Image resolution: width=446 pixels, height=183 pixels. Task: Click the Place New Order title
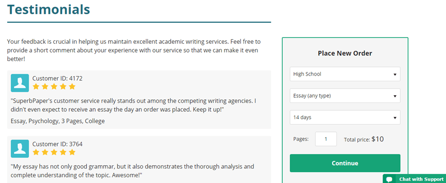tap(345, 53)
